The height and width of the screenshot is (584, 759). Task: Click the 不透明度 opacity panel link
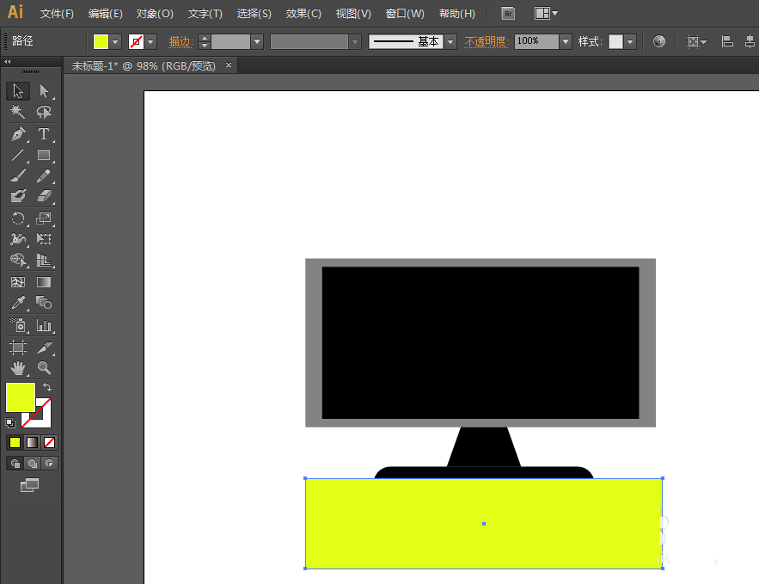(x=487, y=41)
